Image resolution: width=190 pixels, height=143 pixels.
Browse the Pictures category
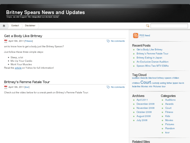(170, 124)
